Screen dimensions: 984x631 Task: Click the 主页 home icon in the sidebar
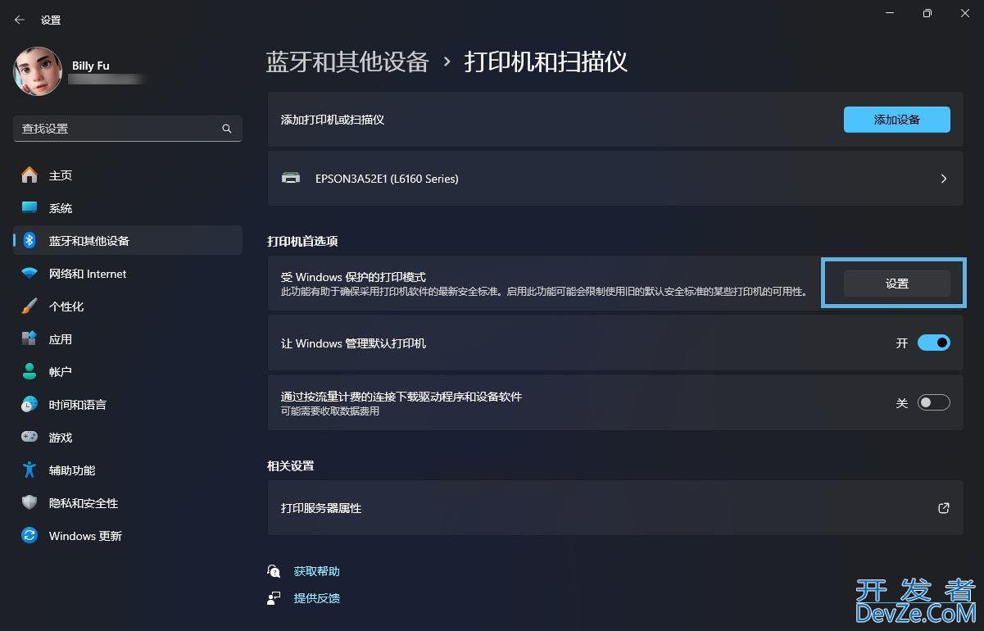(29, 175)
